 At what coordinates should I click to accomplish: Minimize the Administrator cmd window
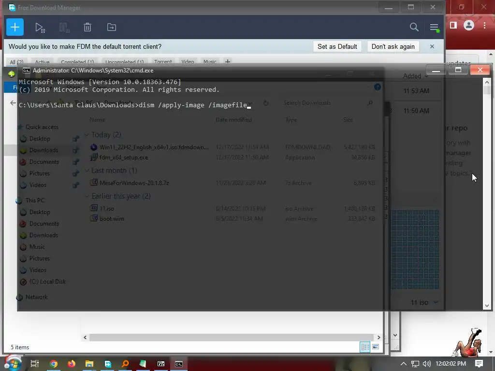436,70
